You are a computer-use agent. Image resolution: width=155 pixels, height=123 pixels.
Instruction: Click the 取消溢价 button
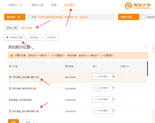tap(51, 37)
